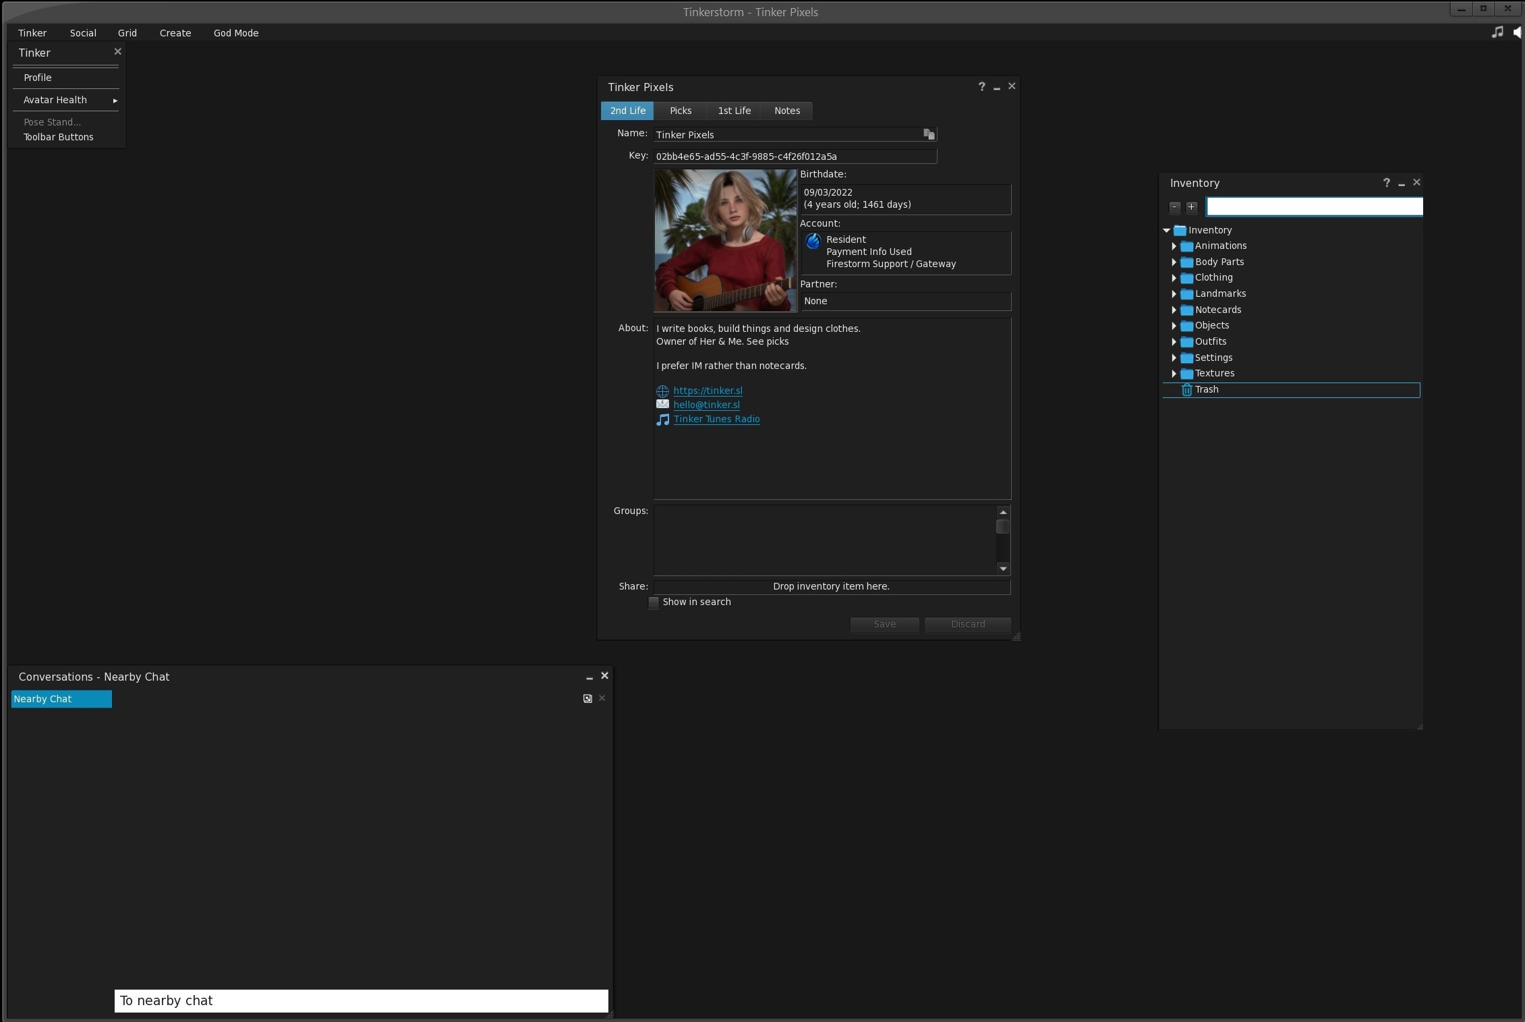The height and width of the screenshot is (1022, 1525).
Task: Enable the Show in search checkbox
Action: tap(654, 602)
